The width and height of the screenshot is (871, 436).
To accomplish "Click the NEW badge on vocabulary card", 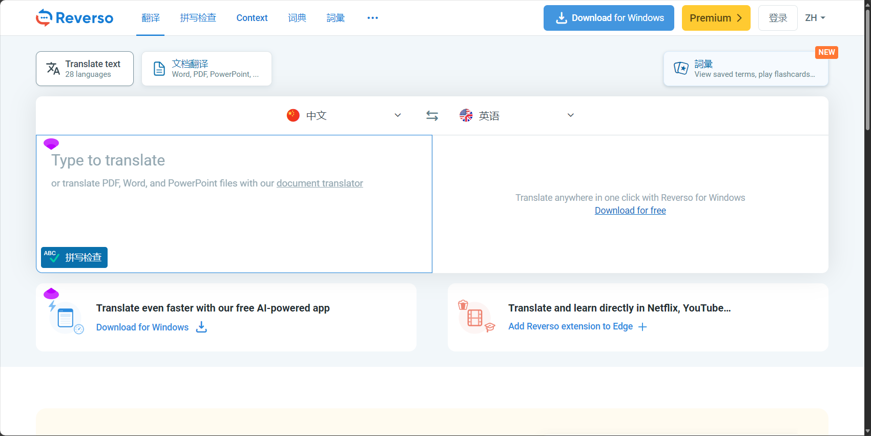I will click(826, 52).
